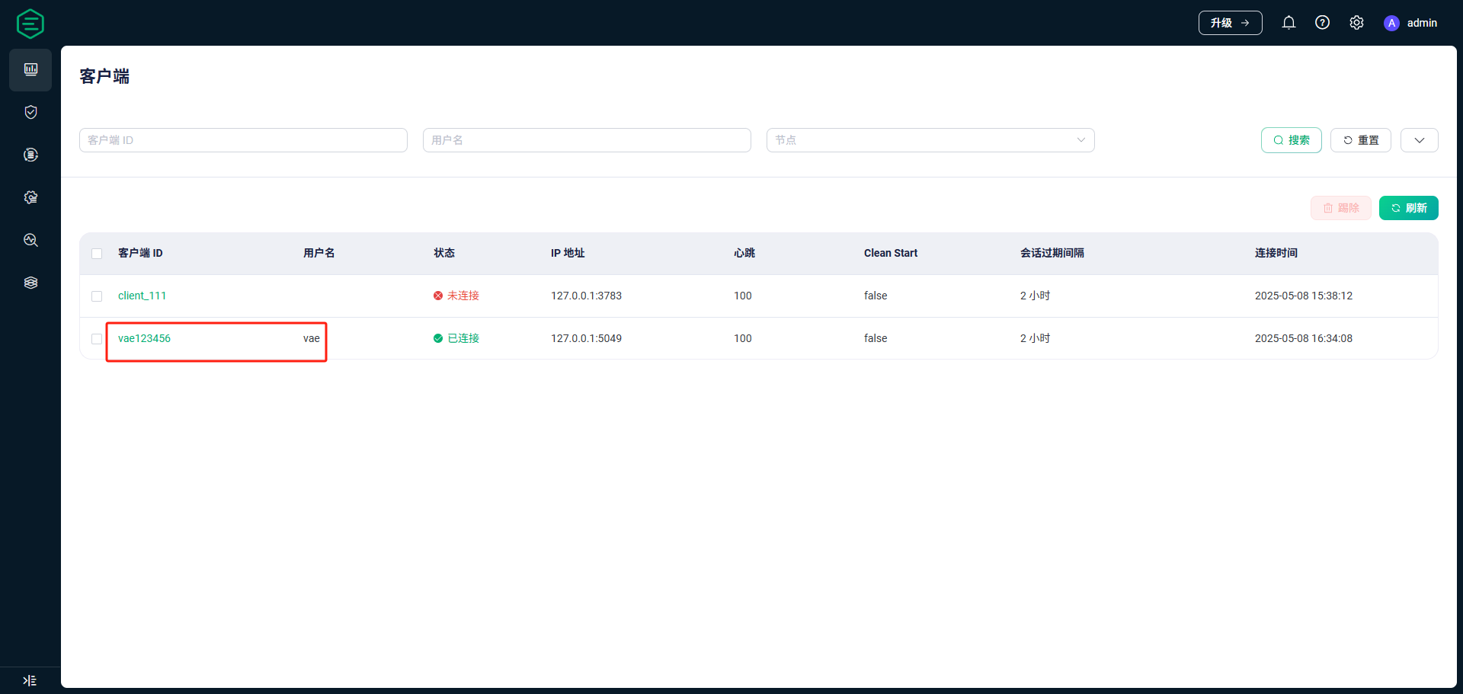Open the monitoring dashboard sidebar icon

pos(30,69)
